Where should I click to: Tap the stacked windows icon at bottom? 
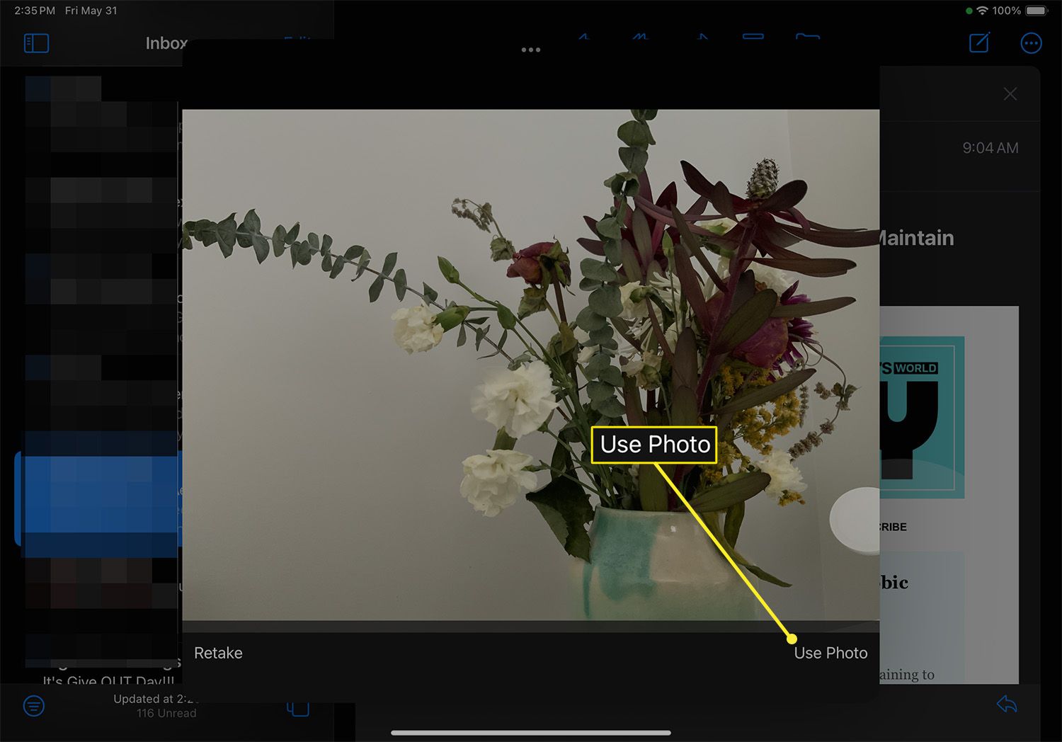pos(298,709)
